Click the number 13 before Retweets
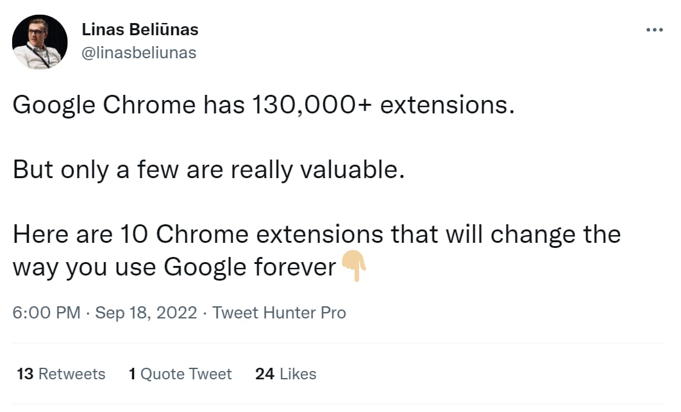 point(25,374)
